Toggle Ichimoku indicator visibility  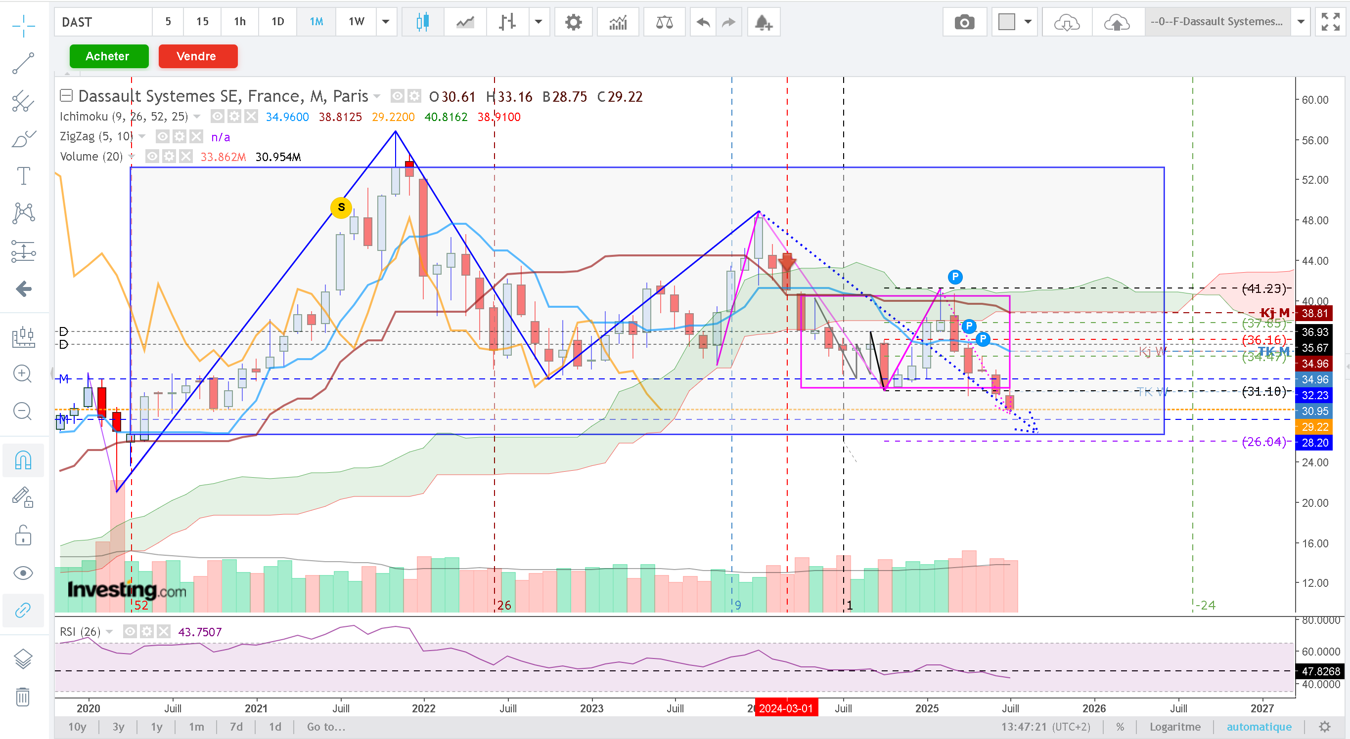click(x=217, y=116)
